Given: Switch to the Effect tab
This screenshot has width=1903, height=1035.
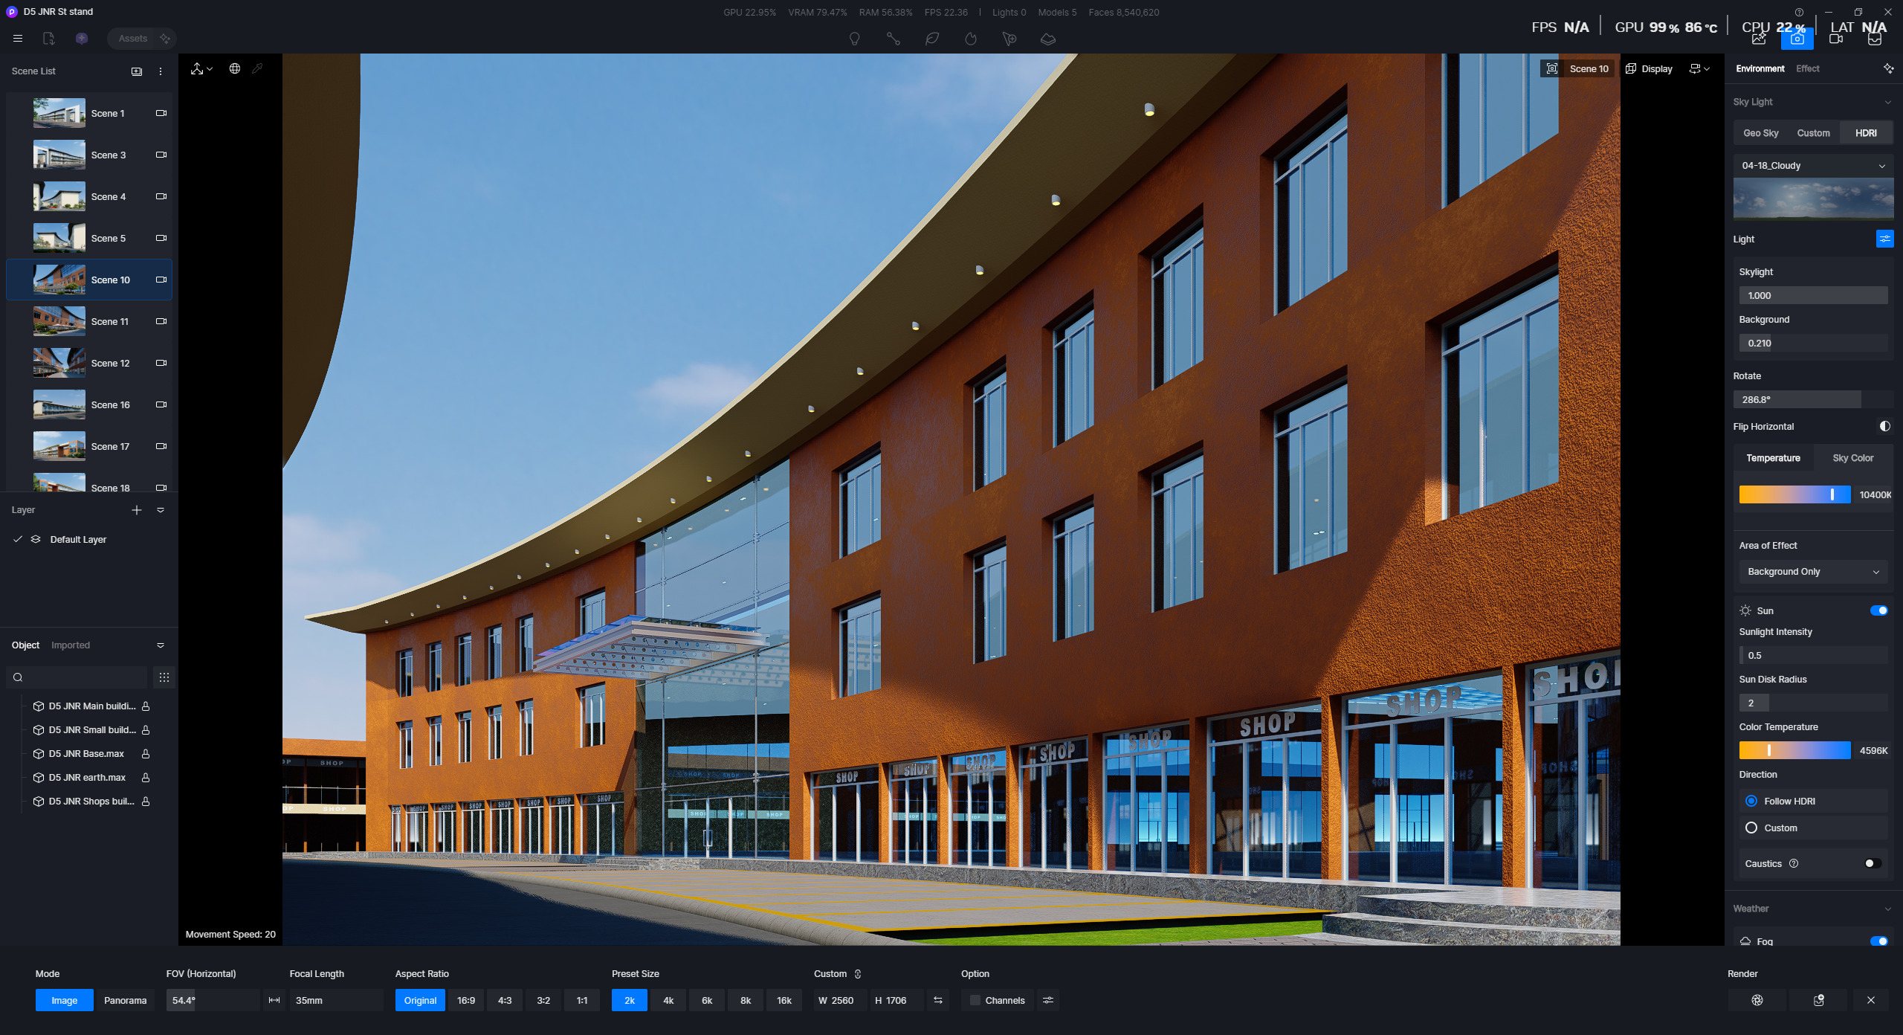Looking at the screenshot, I should click(x=1808, y=68).
